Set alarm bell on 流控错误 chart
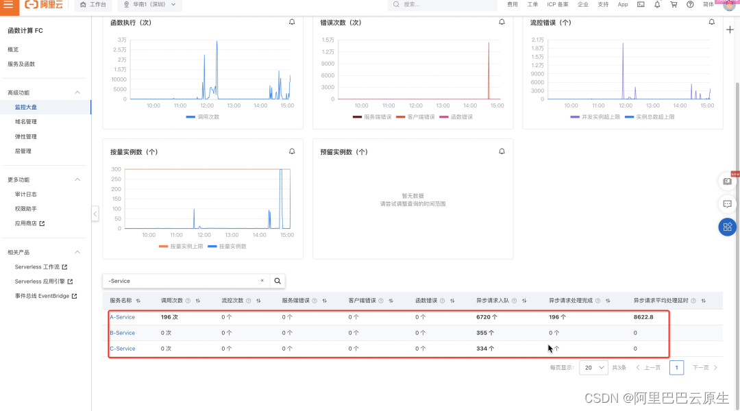Screen dimensions: 740x411 click(x=712, y=22)
